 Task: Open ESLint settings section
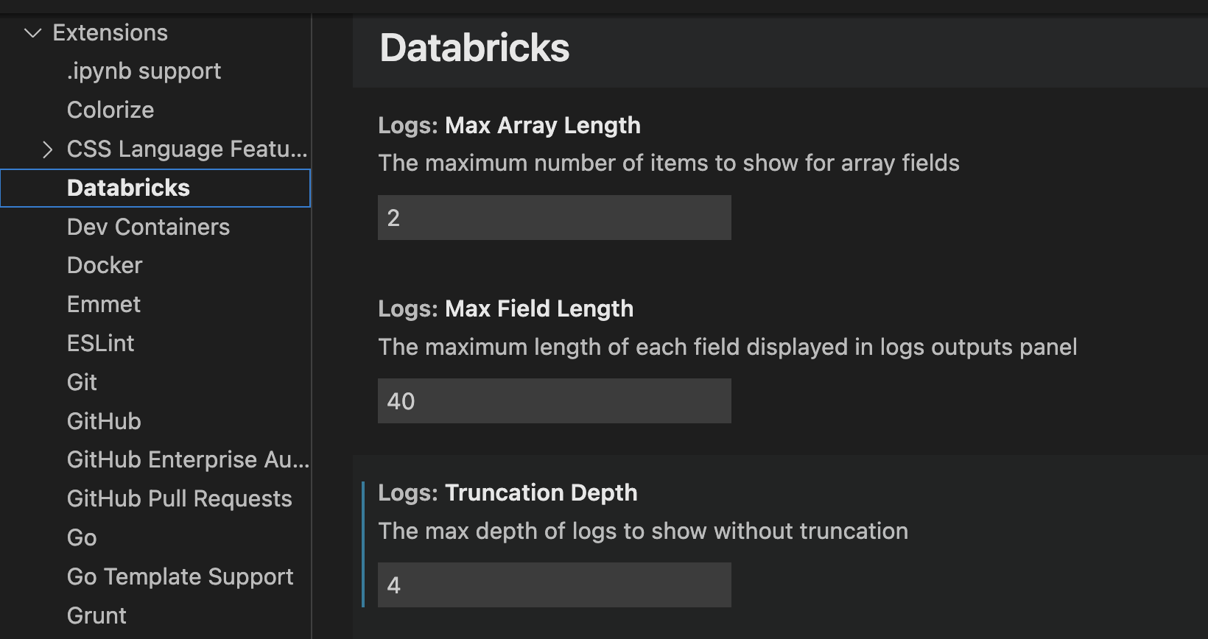[100, 344]
